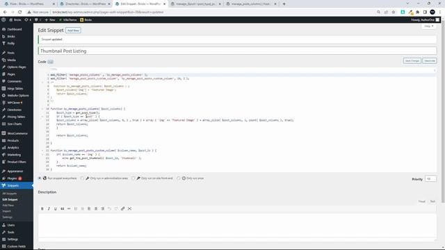Reload the page in browser
The width and height of the screenshot is (445, 250).
pyautogui.click(x=20, y=12)
